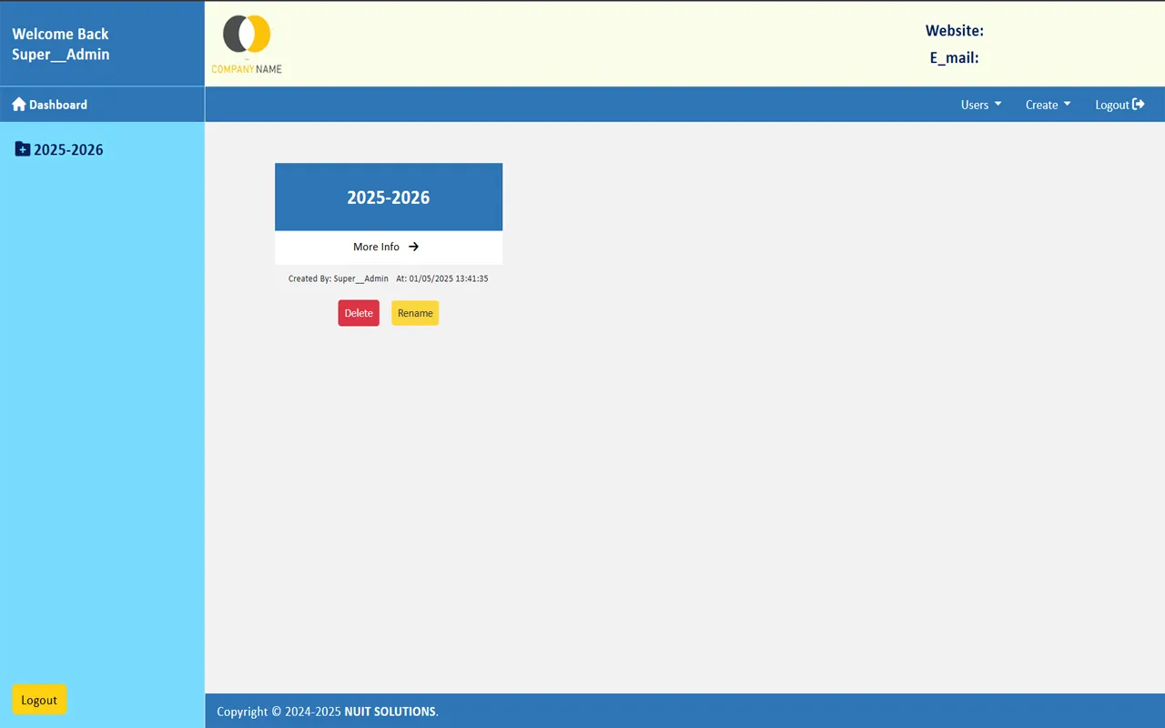Click the home icon beside Dashboard

coord(18,105)
